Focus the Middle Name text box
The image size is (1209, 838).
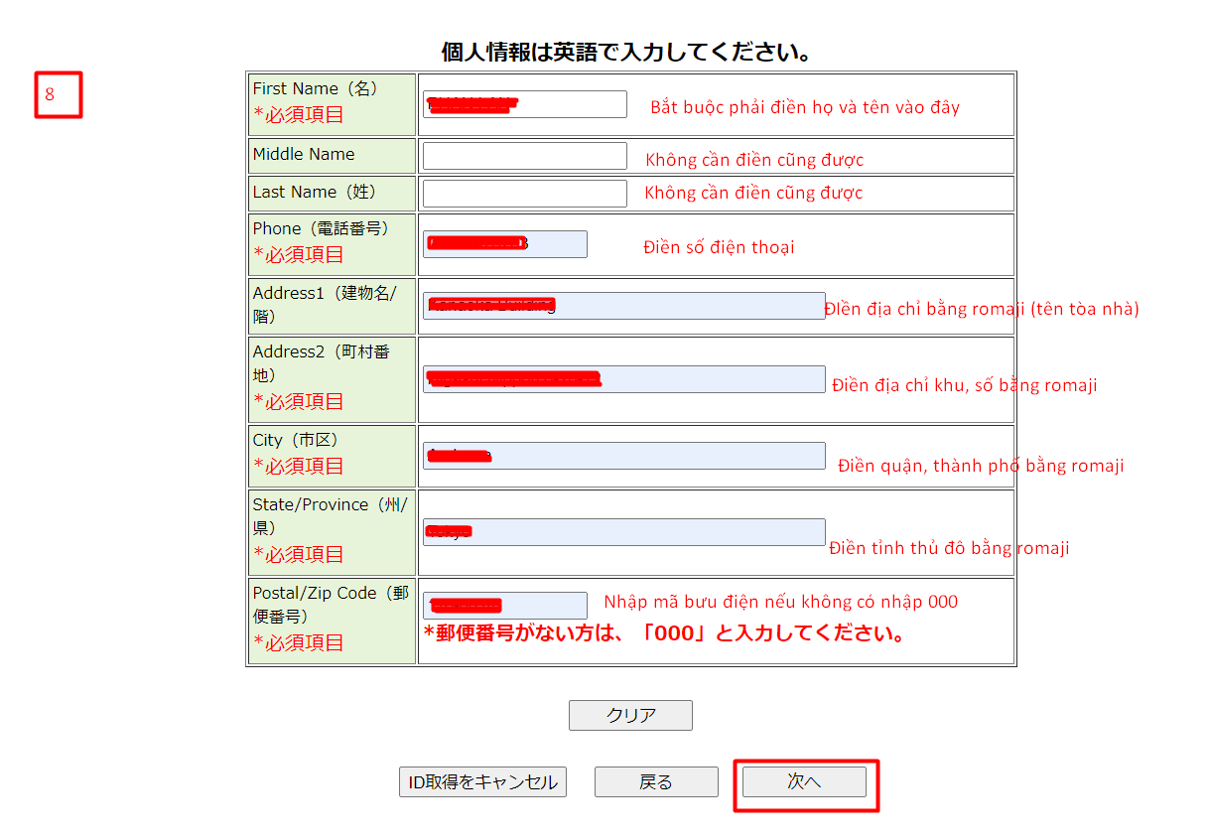[x=524, y=156]
